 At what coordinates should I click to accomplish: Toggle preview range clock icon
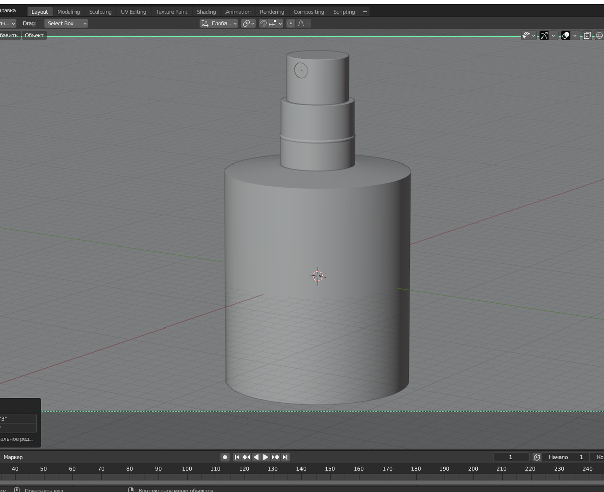pyautogui.click(x=537, y=457)
